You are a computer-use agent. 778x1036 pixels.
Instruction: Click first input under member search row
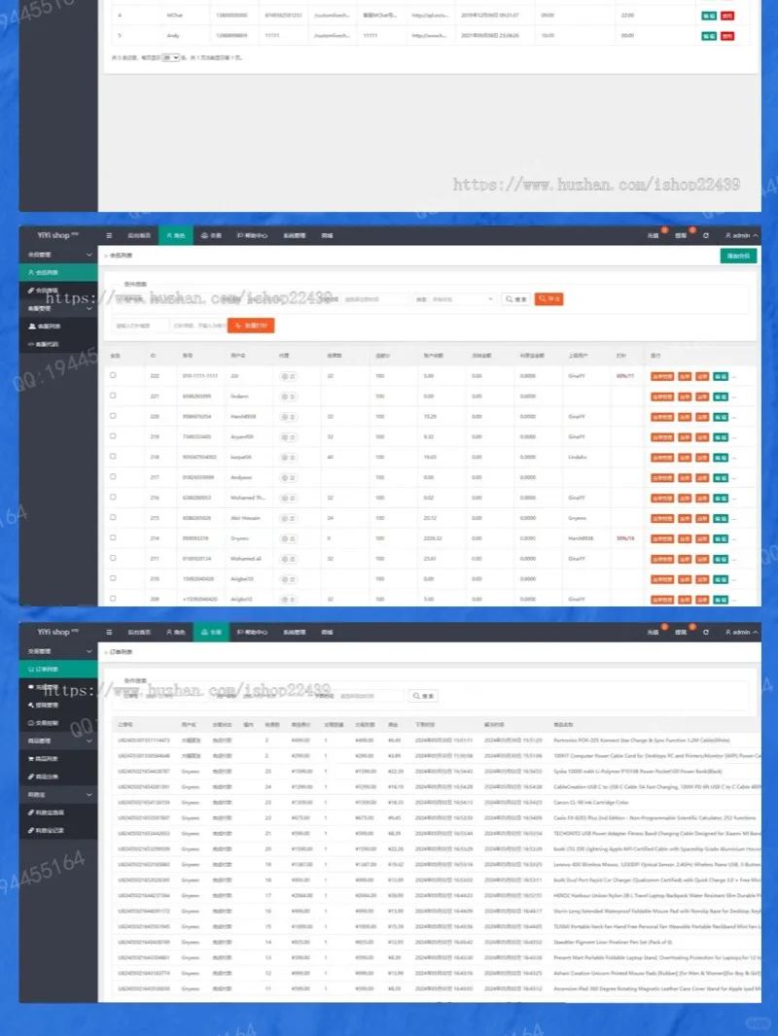click(x=140, y=326)
